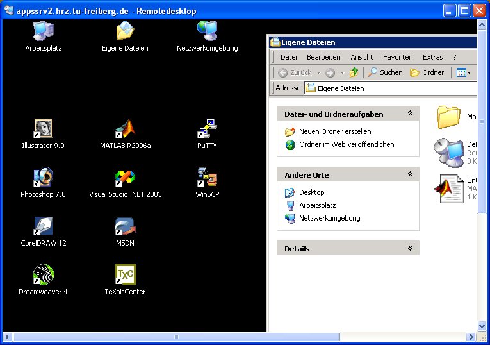Screen dimensions: 490x345
Task: Click the vertical scrollbar down arrow
Action: click(x=482, y=326)
